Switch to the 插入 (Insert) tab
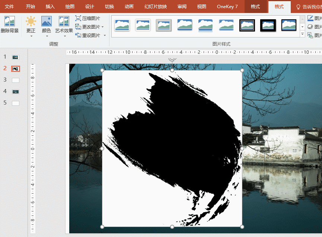The height and width of the screenshot is (237, 322). (50, 7)
